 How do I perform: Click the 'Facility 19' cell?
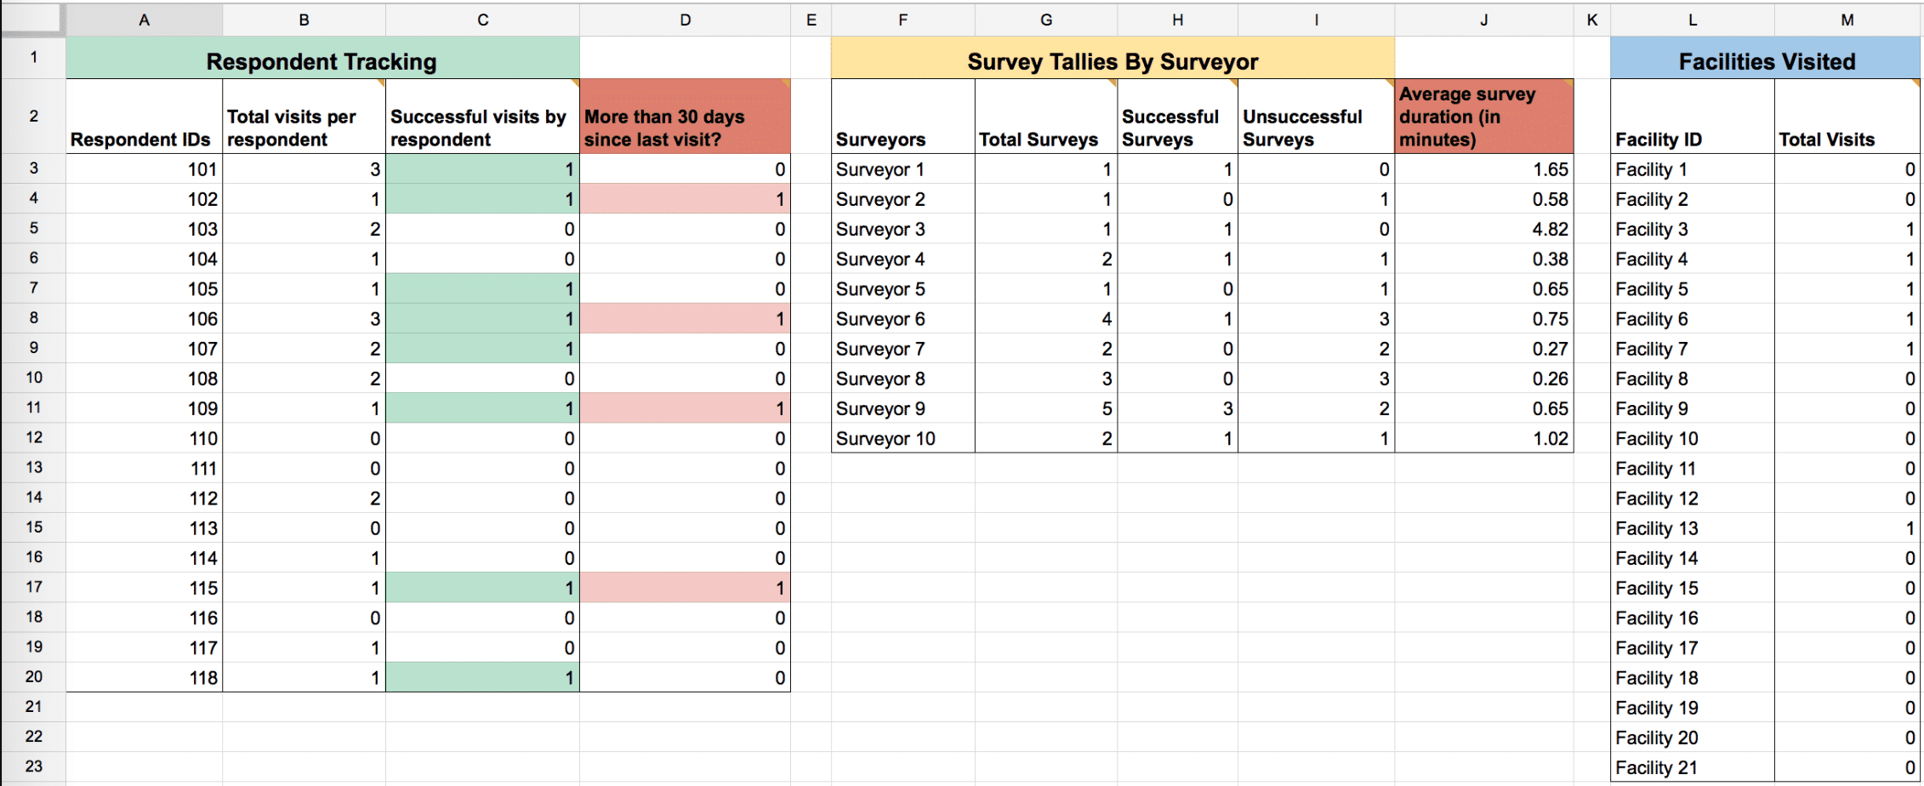click(x=1692, y=708)
